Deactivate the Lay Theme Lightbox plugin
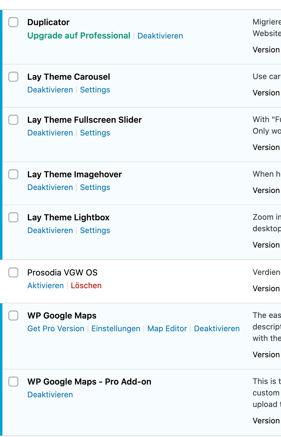This screenshot has width=281, height=437. [x=50, y=230]
